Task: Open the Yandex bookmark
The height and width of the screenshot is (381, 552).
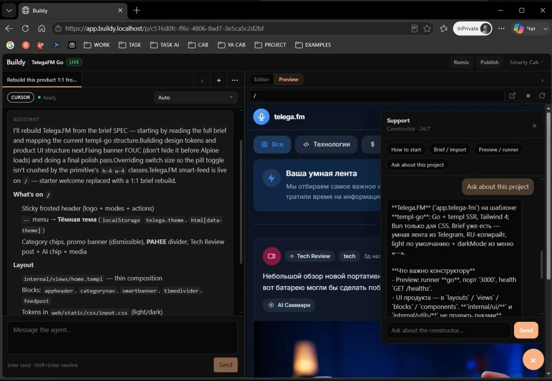Action: click(26, 45)
